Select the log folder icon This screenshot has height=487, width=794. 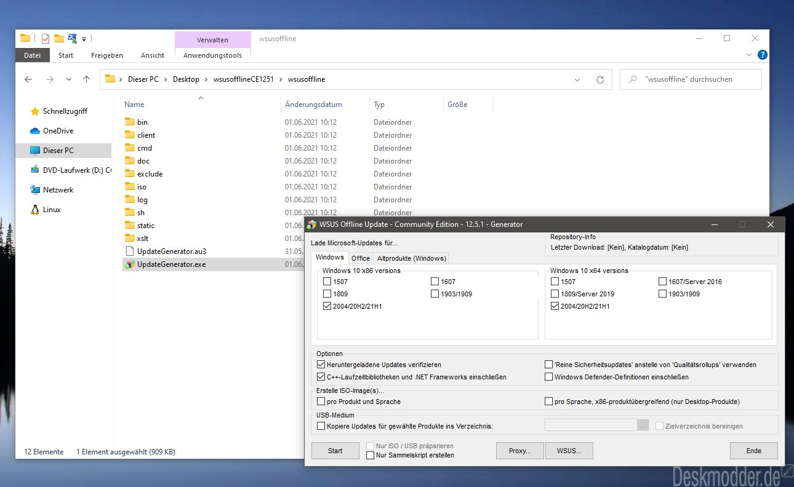[x=129, y=199]
